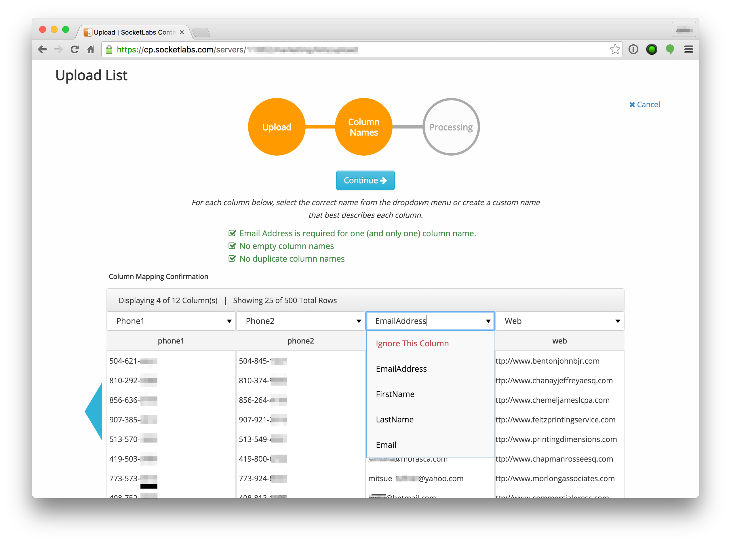Click the No duplicate column names checkmark
This screenshot has height=544, width=731.
tap(232, 258)
